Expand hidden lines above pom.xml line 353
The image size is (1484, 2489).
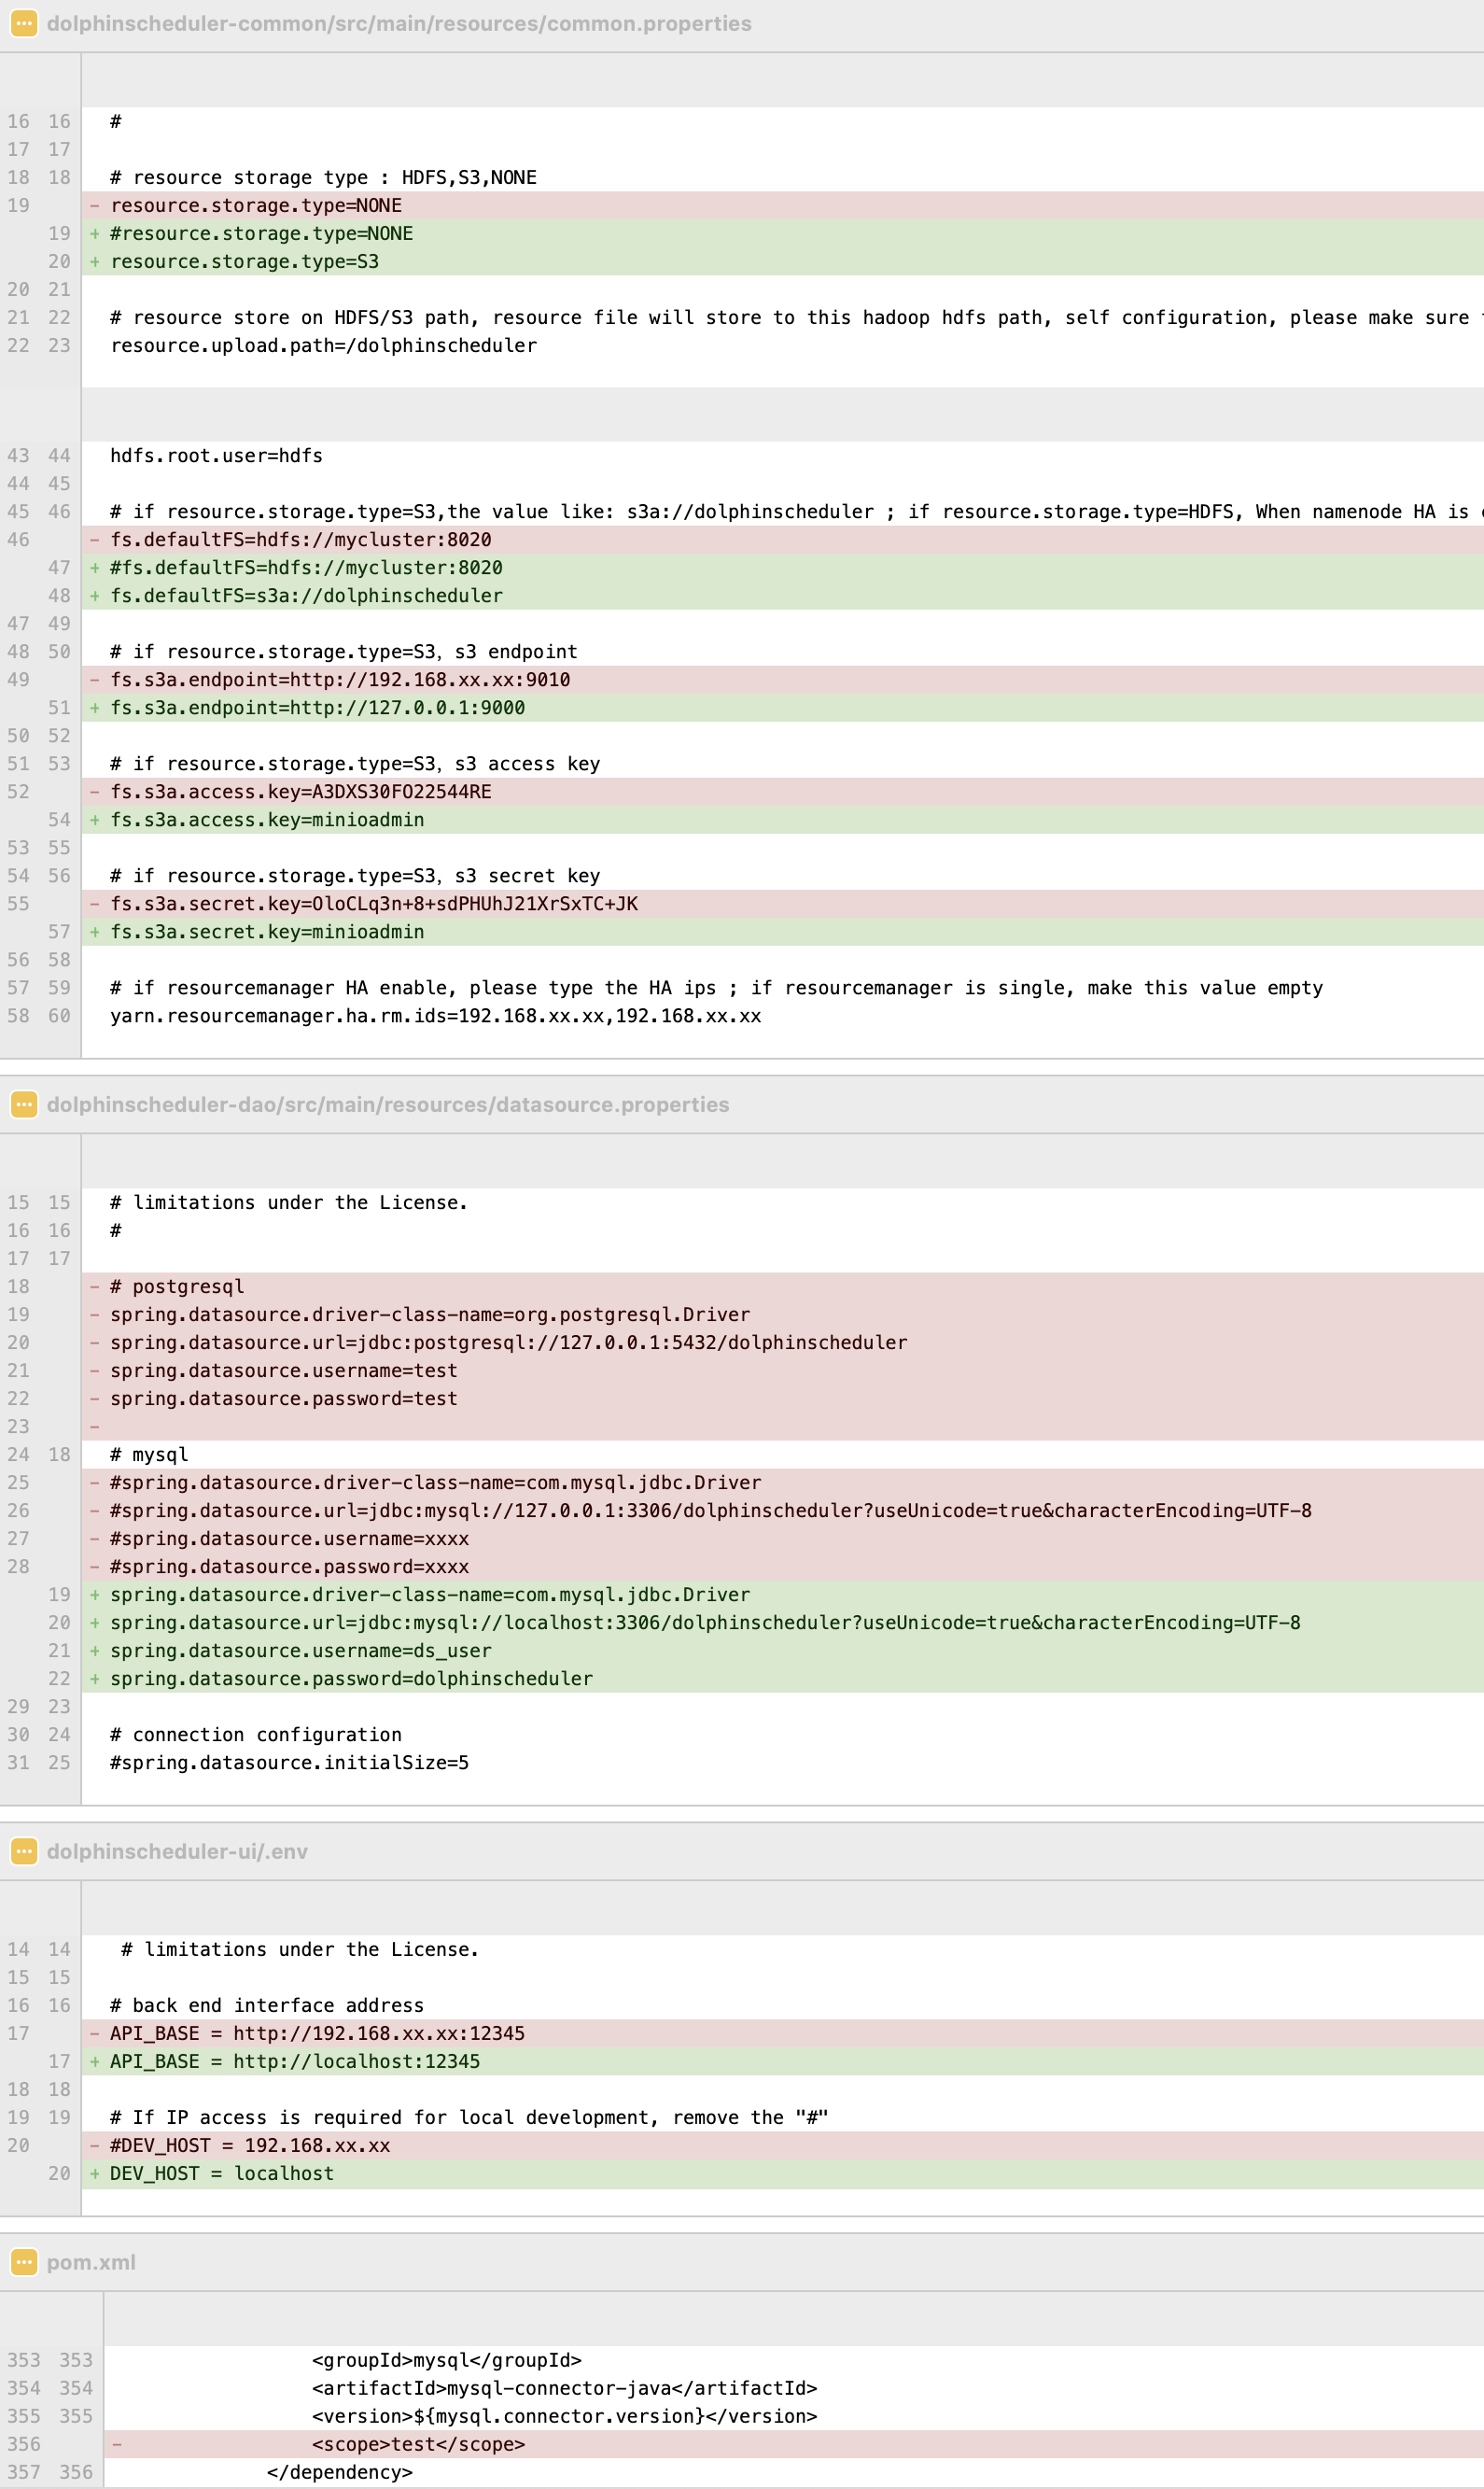742,2319
